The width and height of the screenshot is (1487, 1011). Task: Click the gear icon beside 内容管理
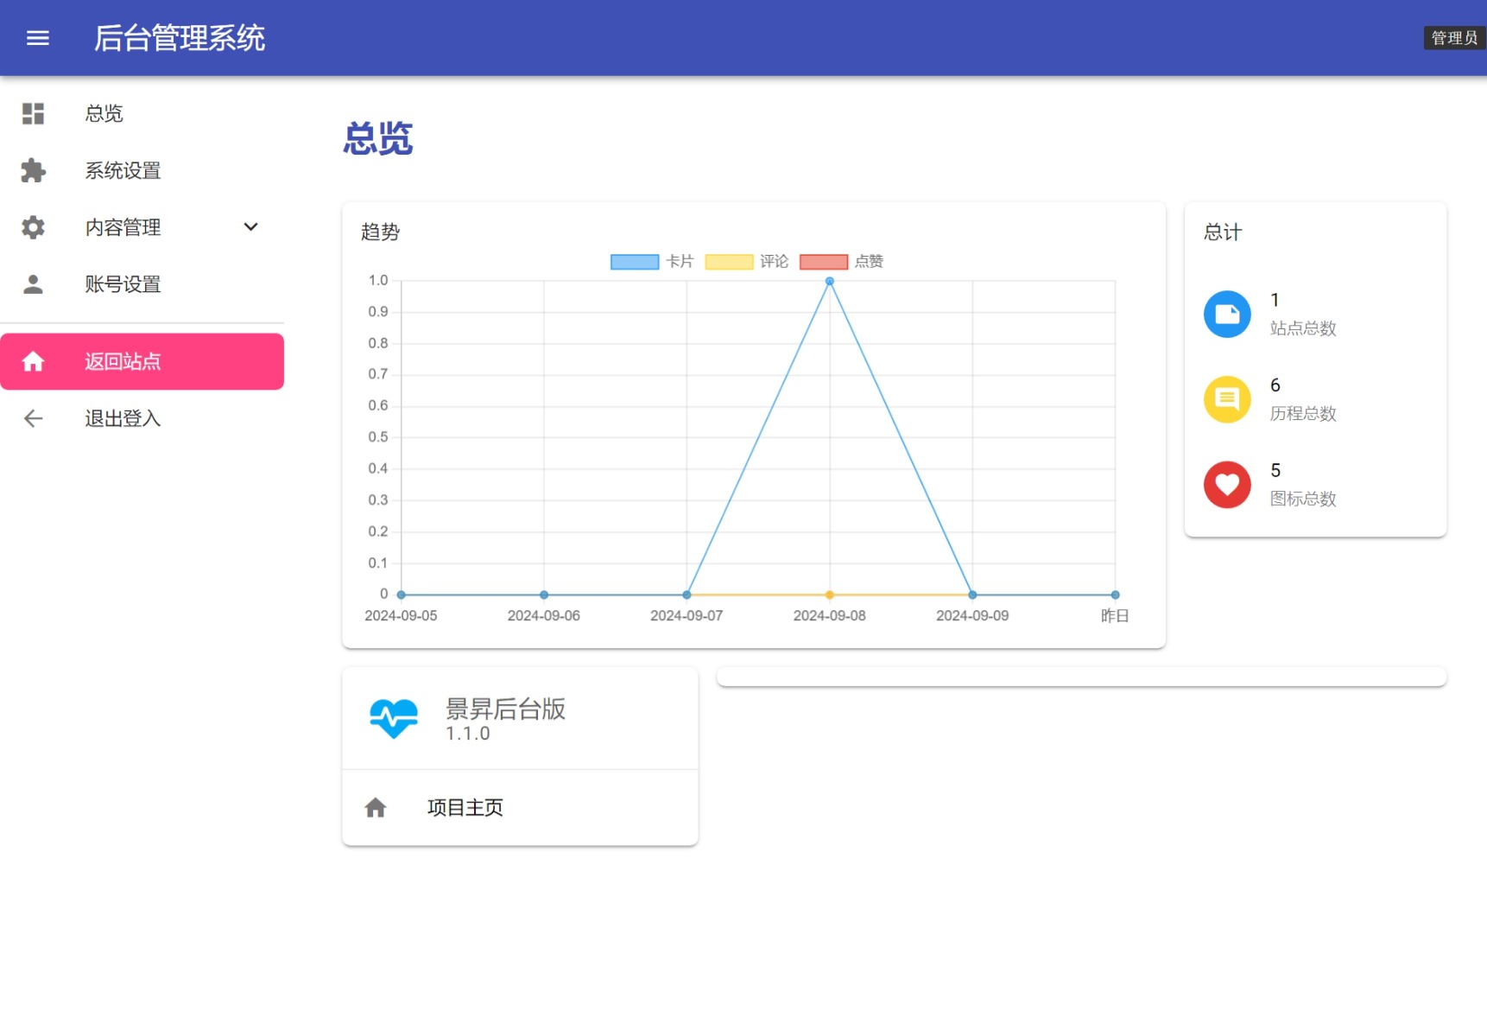(32, 227)
